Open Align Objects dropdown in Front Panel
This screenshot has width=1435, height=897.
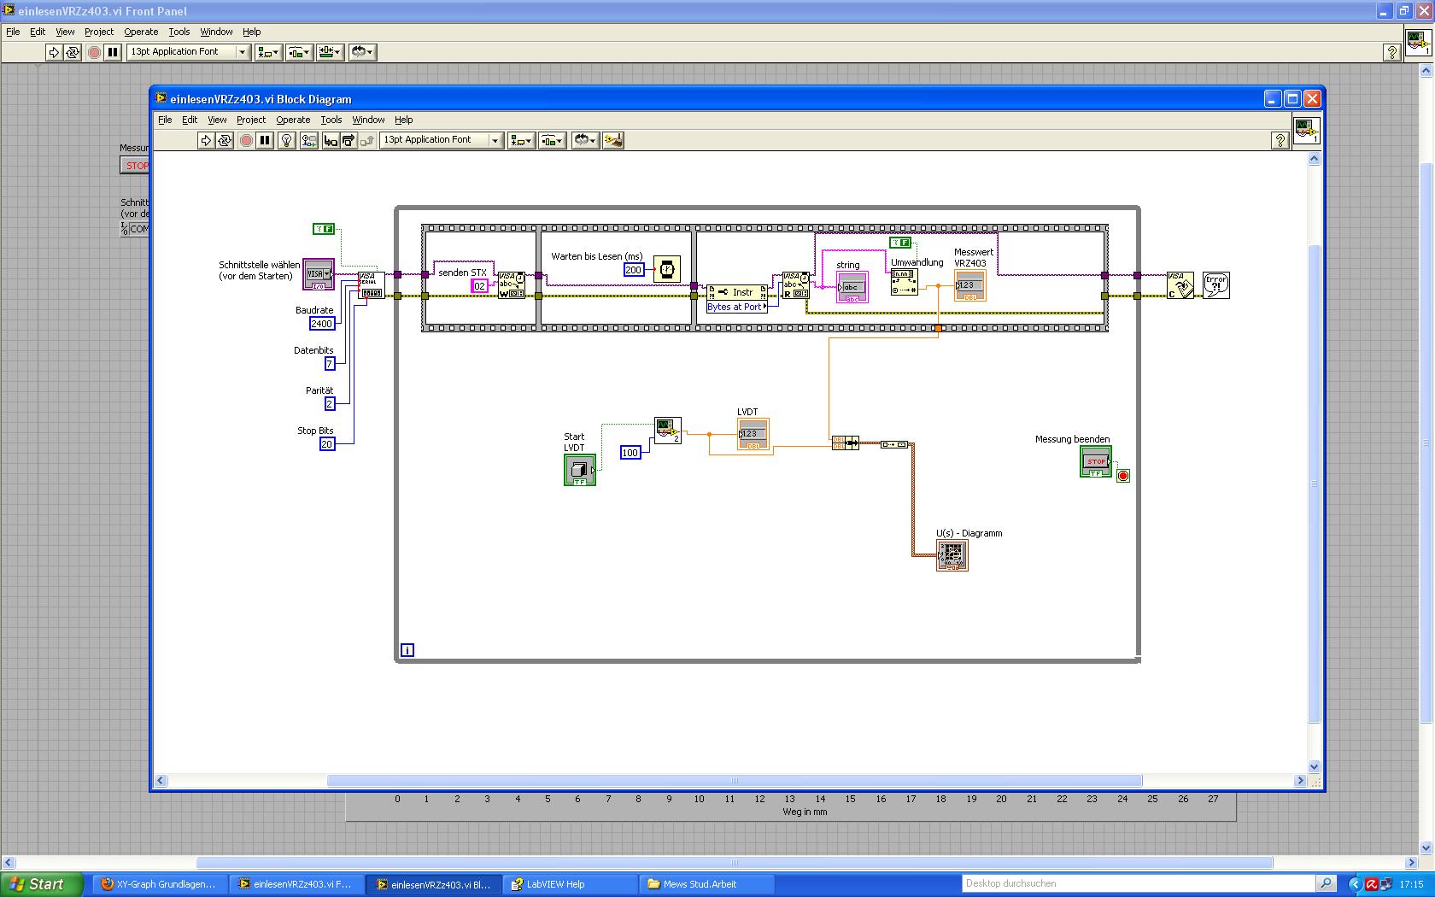coord(268,52)
